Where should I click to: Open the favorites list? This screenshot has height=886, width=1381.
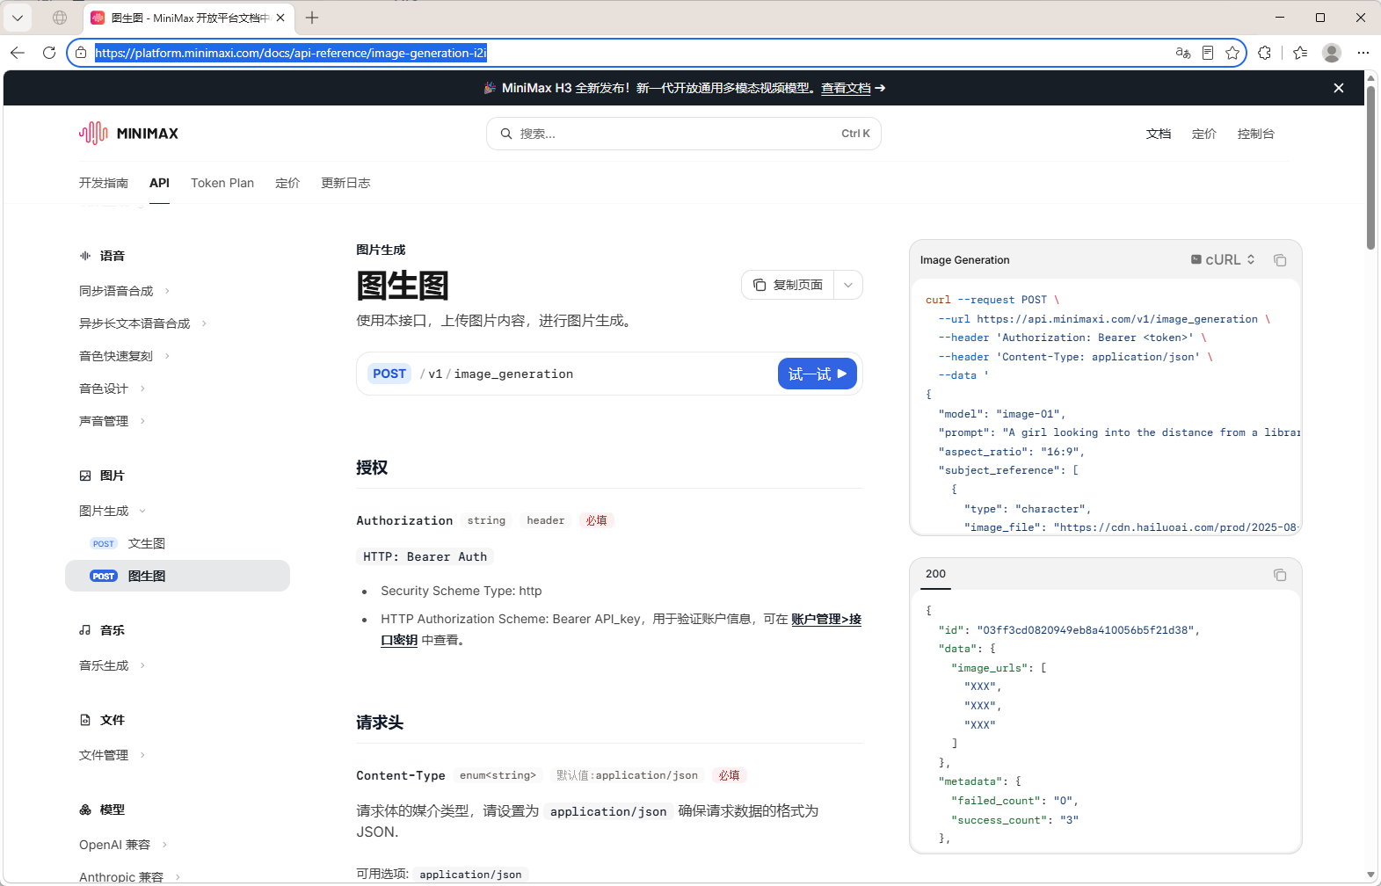coord(1300,53)
